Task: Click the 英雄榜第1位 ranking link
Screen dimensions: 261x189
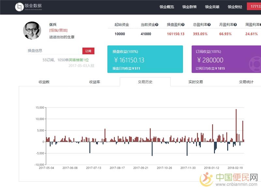Action: click(79, 60)
